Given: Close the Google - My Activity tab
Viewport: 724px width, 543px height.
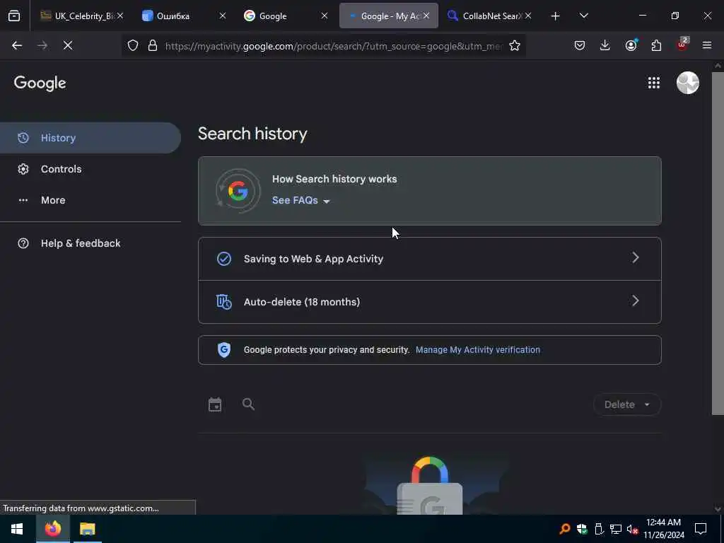Looking at the screenshot, I should tap(426, 16).
